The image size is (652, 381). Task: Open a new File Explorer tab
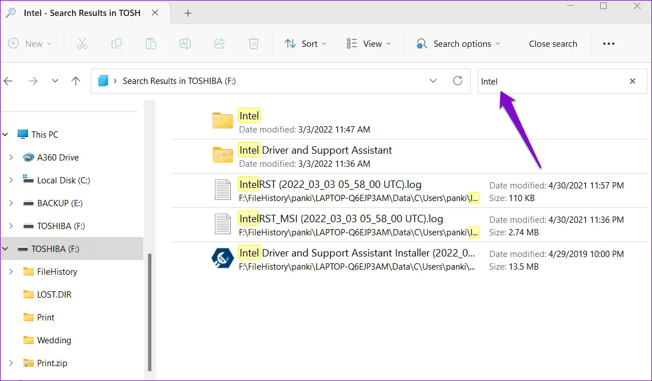pos(188,13)
